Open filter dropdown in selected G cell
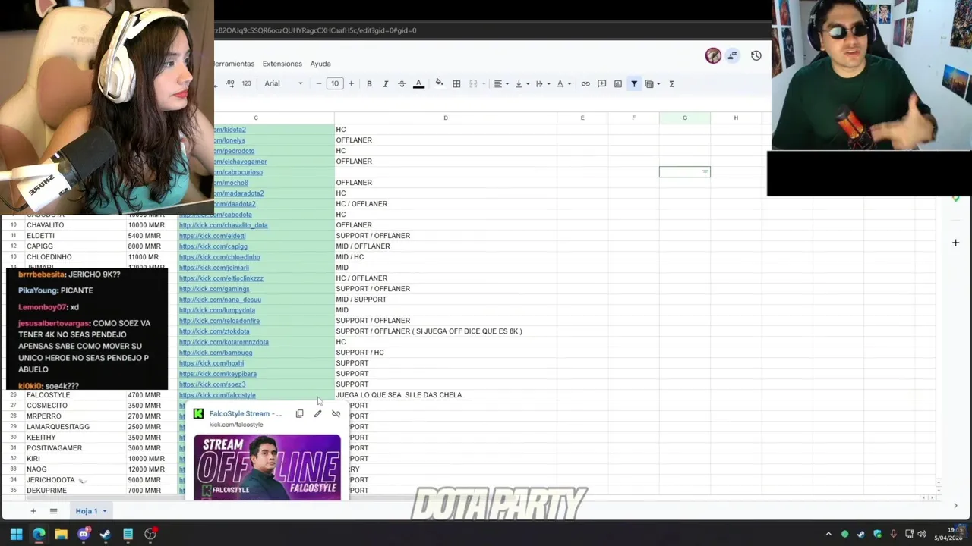Viewport: 972px width, 546px height. [705, 172]
